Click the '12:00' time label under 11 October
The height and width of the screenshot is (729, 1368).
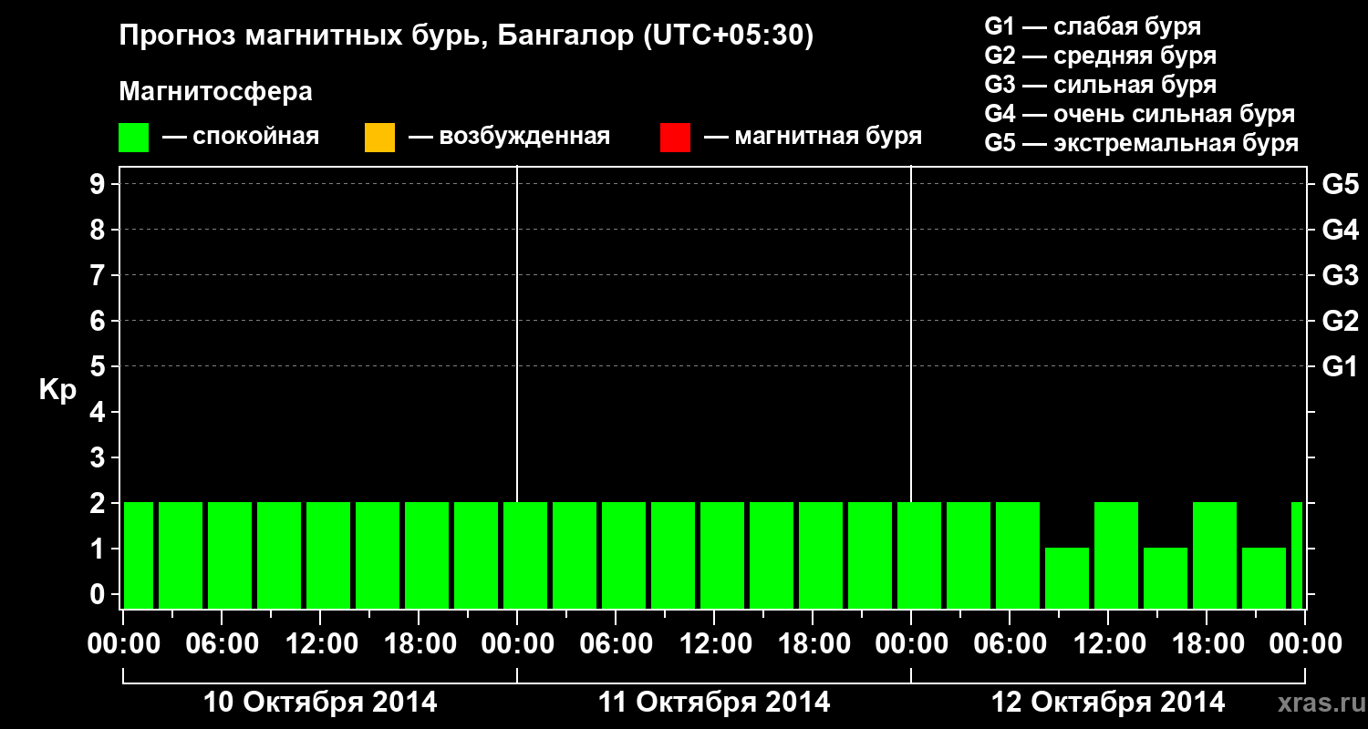[x=715, y=644]
